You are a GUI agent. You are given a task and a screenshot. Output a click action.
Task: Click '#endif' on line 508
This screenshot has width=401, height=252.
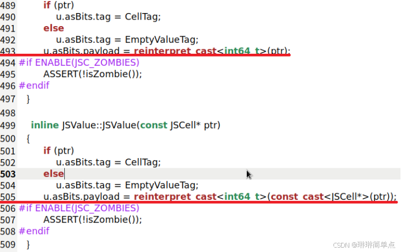click(34, 231)
